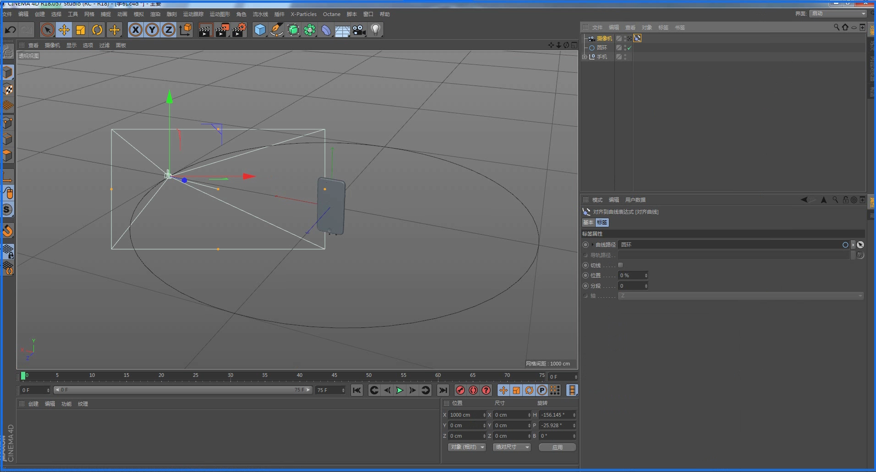Click the Undo arrow icon

point(10,30)
